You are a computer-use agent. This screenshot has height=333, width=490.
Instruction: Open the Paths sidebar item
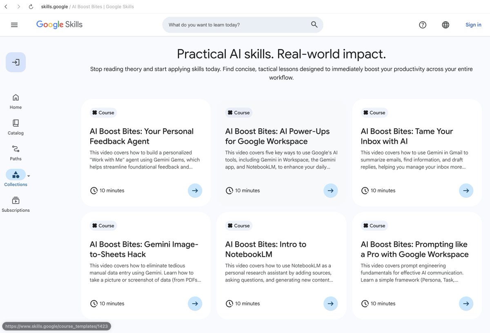(x=16, y=153)
